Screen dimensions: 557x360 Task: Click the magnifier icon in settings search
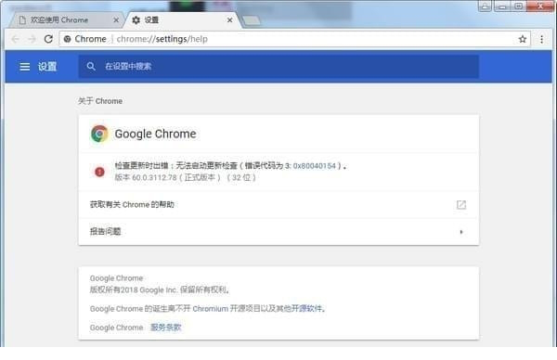[x=91, y=67]
